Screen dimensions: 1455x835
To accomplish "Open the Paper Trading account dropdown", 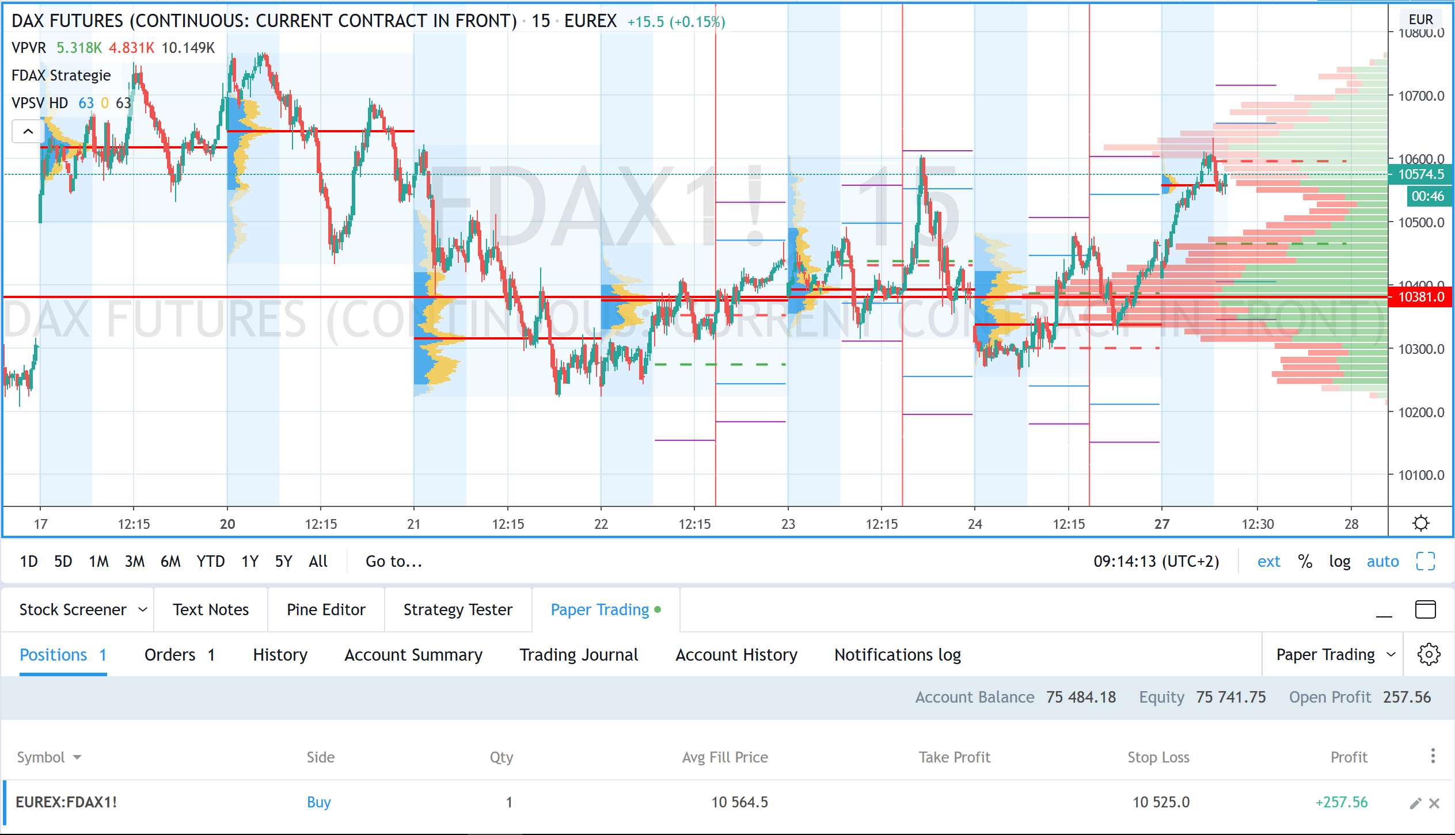I will click(1335, 655).
